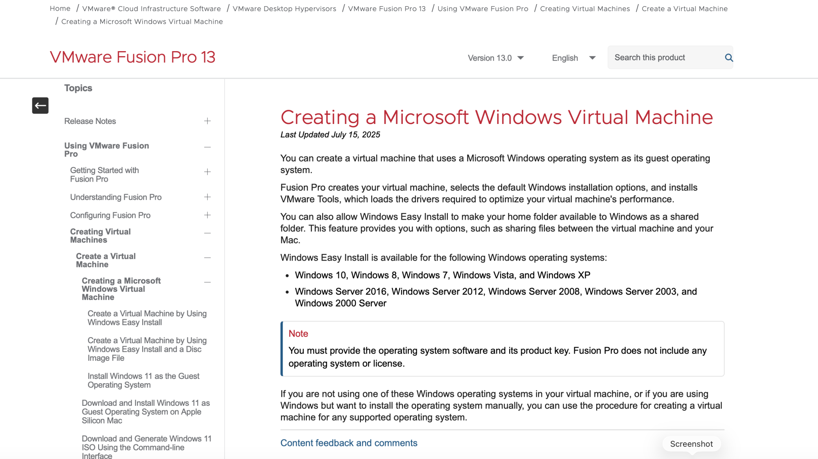Collapse Creating Virtual Machines minus icon
Screen dimensions: 818x459
click(x=207, y=233)
